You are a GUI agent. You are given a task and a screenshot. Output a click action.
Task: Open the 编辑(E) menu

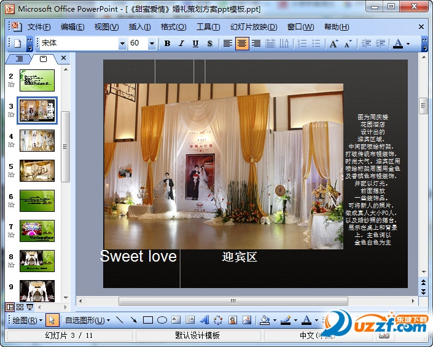coord(72,27)
